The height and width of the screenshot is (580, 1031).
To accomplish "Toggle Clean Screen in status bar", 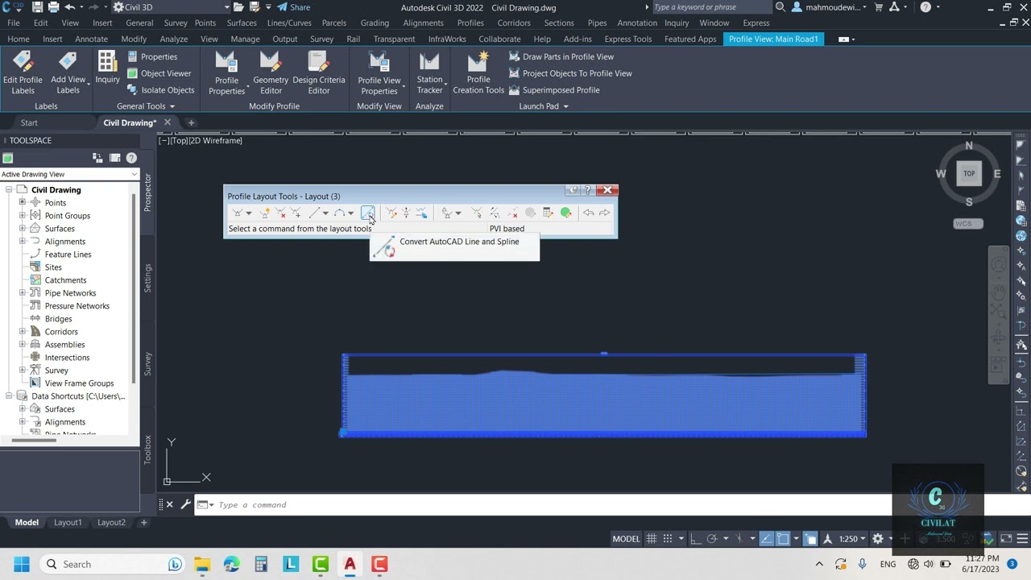I will tap(1007, 539).
